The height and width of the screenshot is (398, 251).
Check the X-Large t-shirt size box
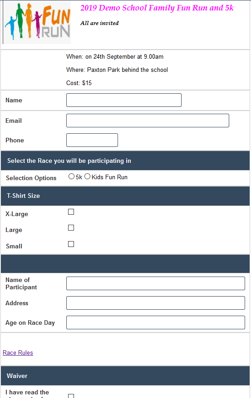point(71,212)
